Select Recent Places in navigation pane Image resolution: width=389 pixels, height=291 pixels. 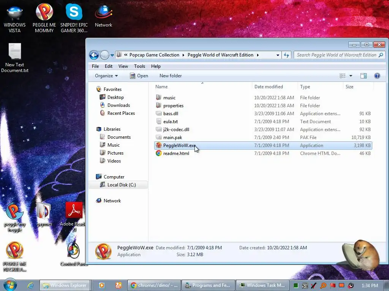tap(121, 113)
